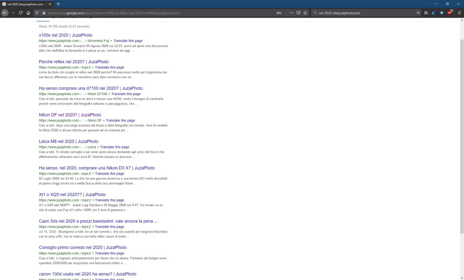Expand URL dropdown on Xt1 o Xt20 result
Viewport: 464px width, 280px height.
[93, 200]
